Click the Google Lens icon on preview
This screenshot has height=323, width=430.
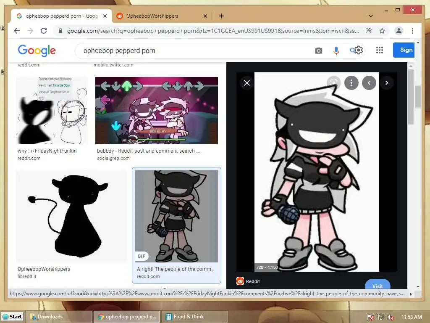[334, 82]
